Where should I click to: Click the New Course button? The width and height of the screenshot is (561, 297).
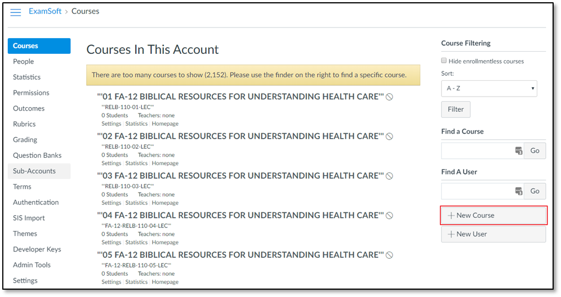tap(493, 216)
